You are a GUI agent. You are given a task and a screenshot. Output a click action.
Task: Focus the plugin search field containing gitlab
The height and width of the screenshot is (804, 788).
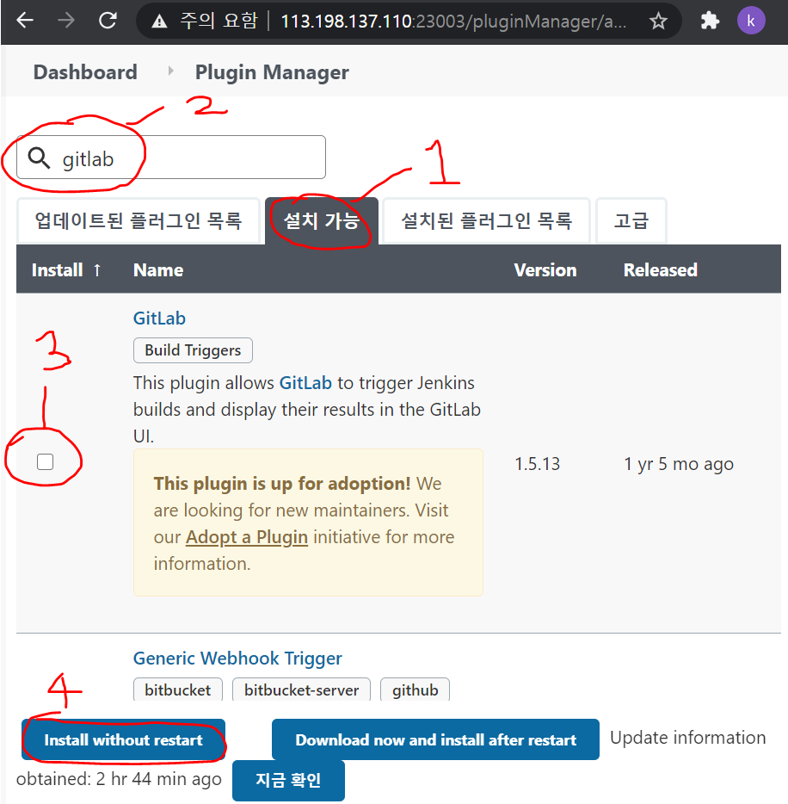coord(171,158)
